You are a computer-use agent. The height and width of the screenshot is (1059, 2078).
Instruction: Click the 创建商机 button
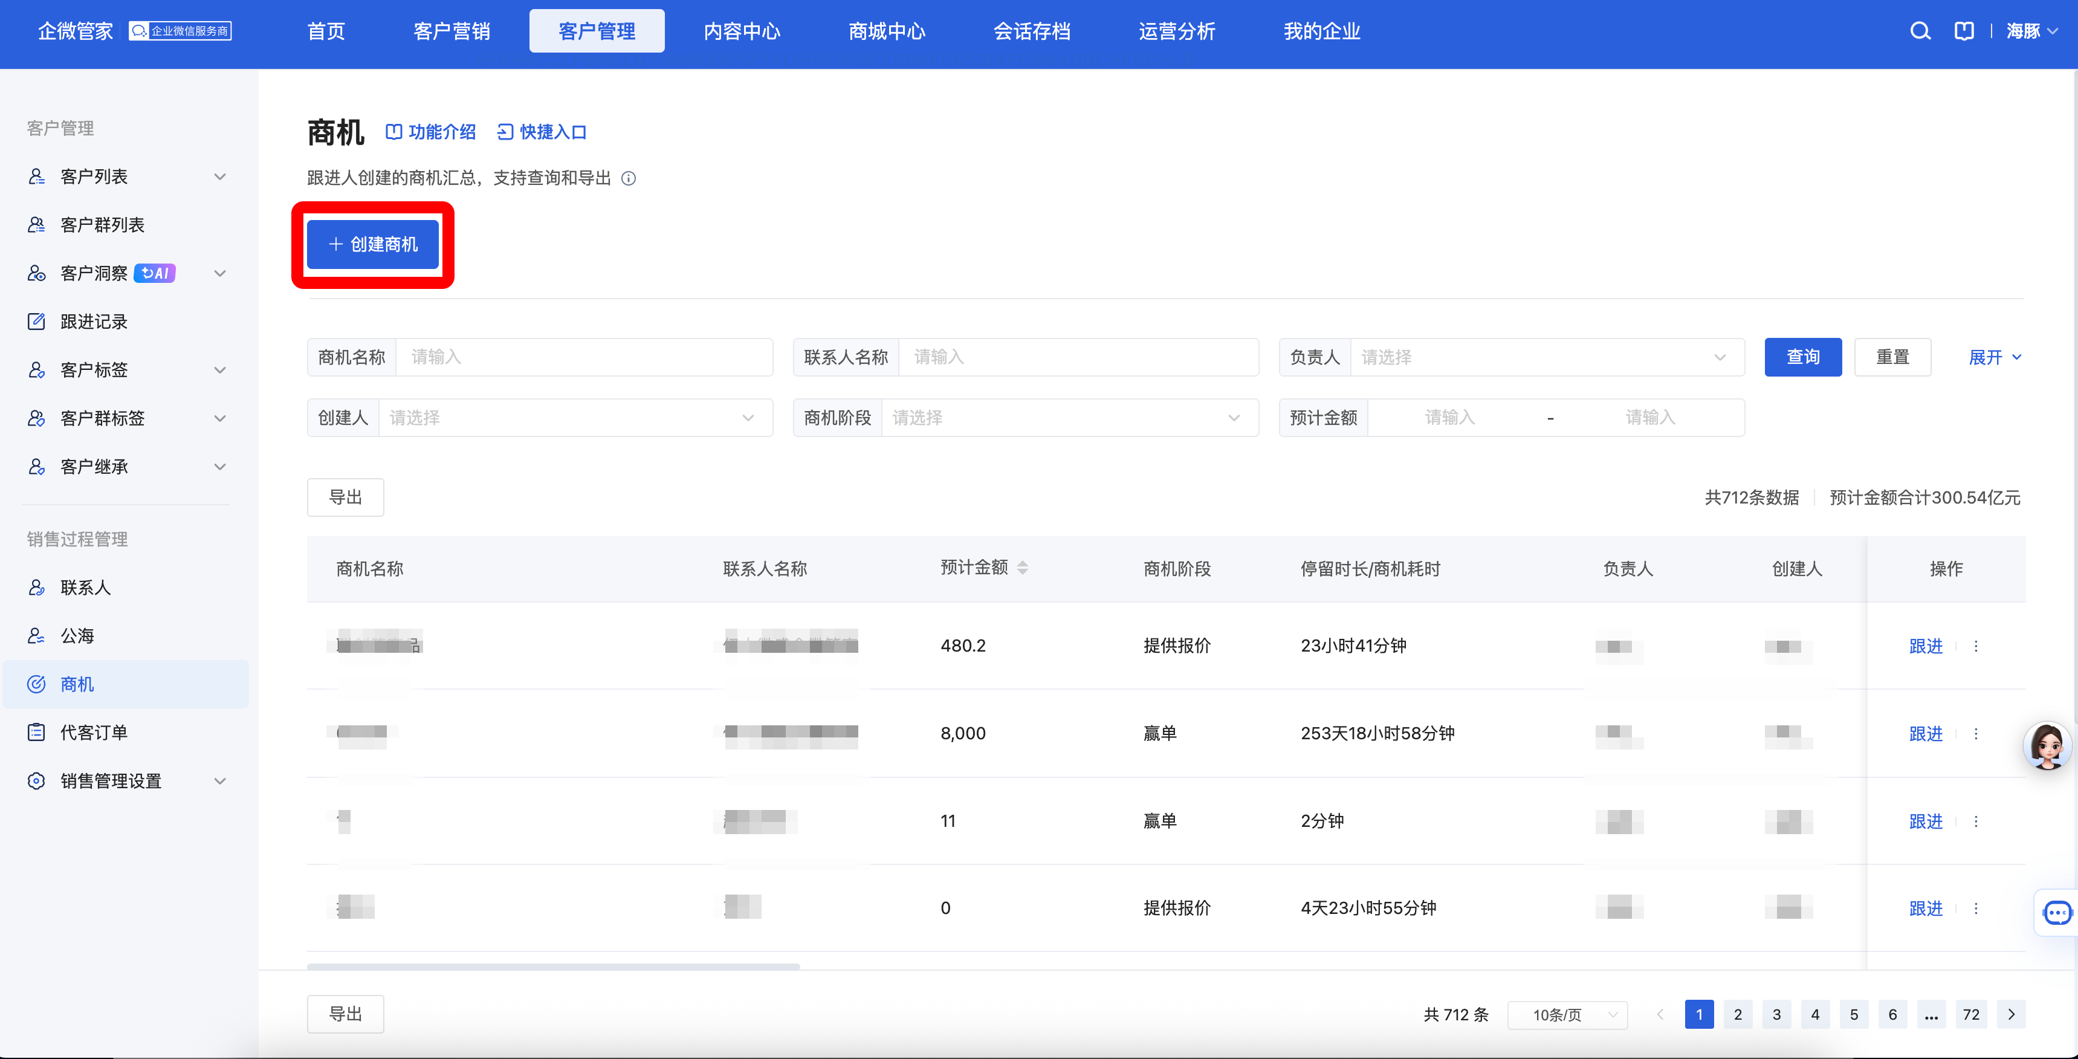[x=373, y=244]
